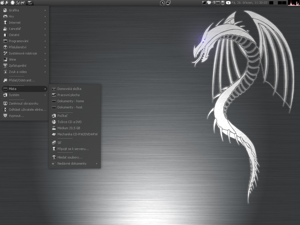Click the round power icon in the panel center

pos(162,3)
